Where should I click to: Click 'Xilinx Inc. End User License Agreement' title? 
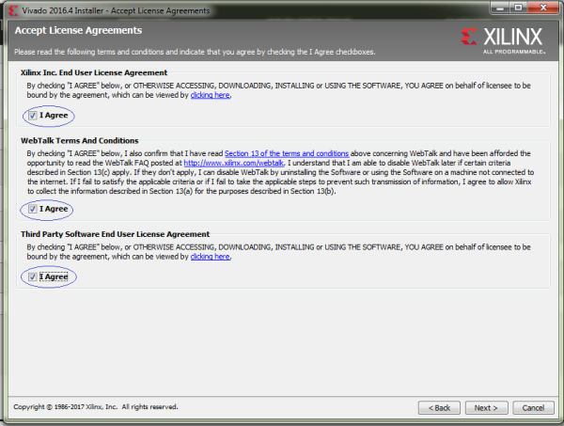(x=94, y=72)
